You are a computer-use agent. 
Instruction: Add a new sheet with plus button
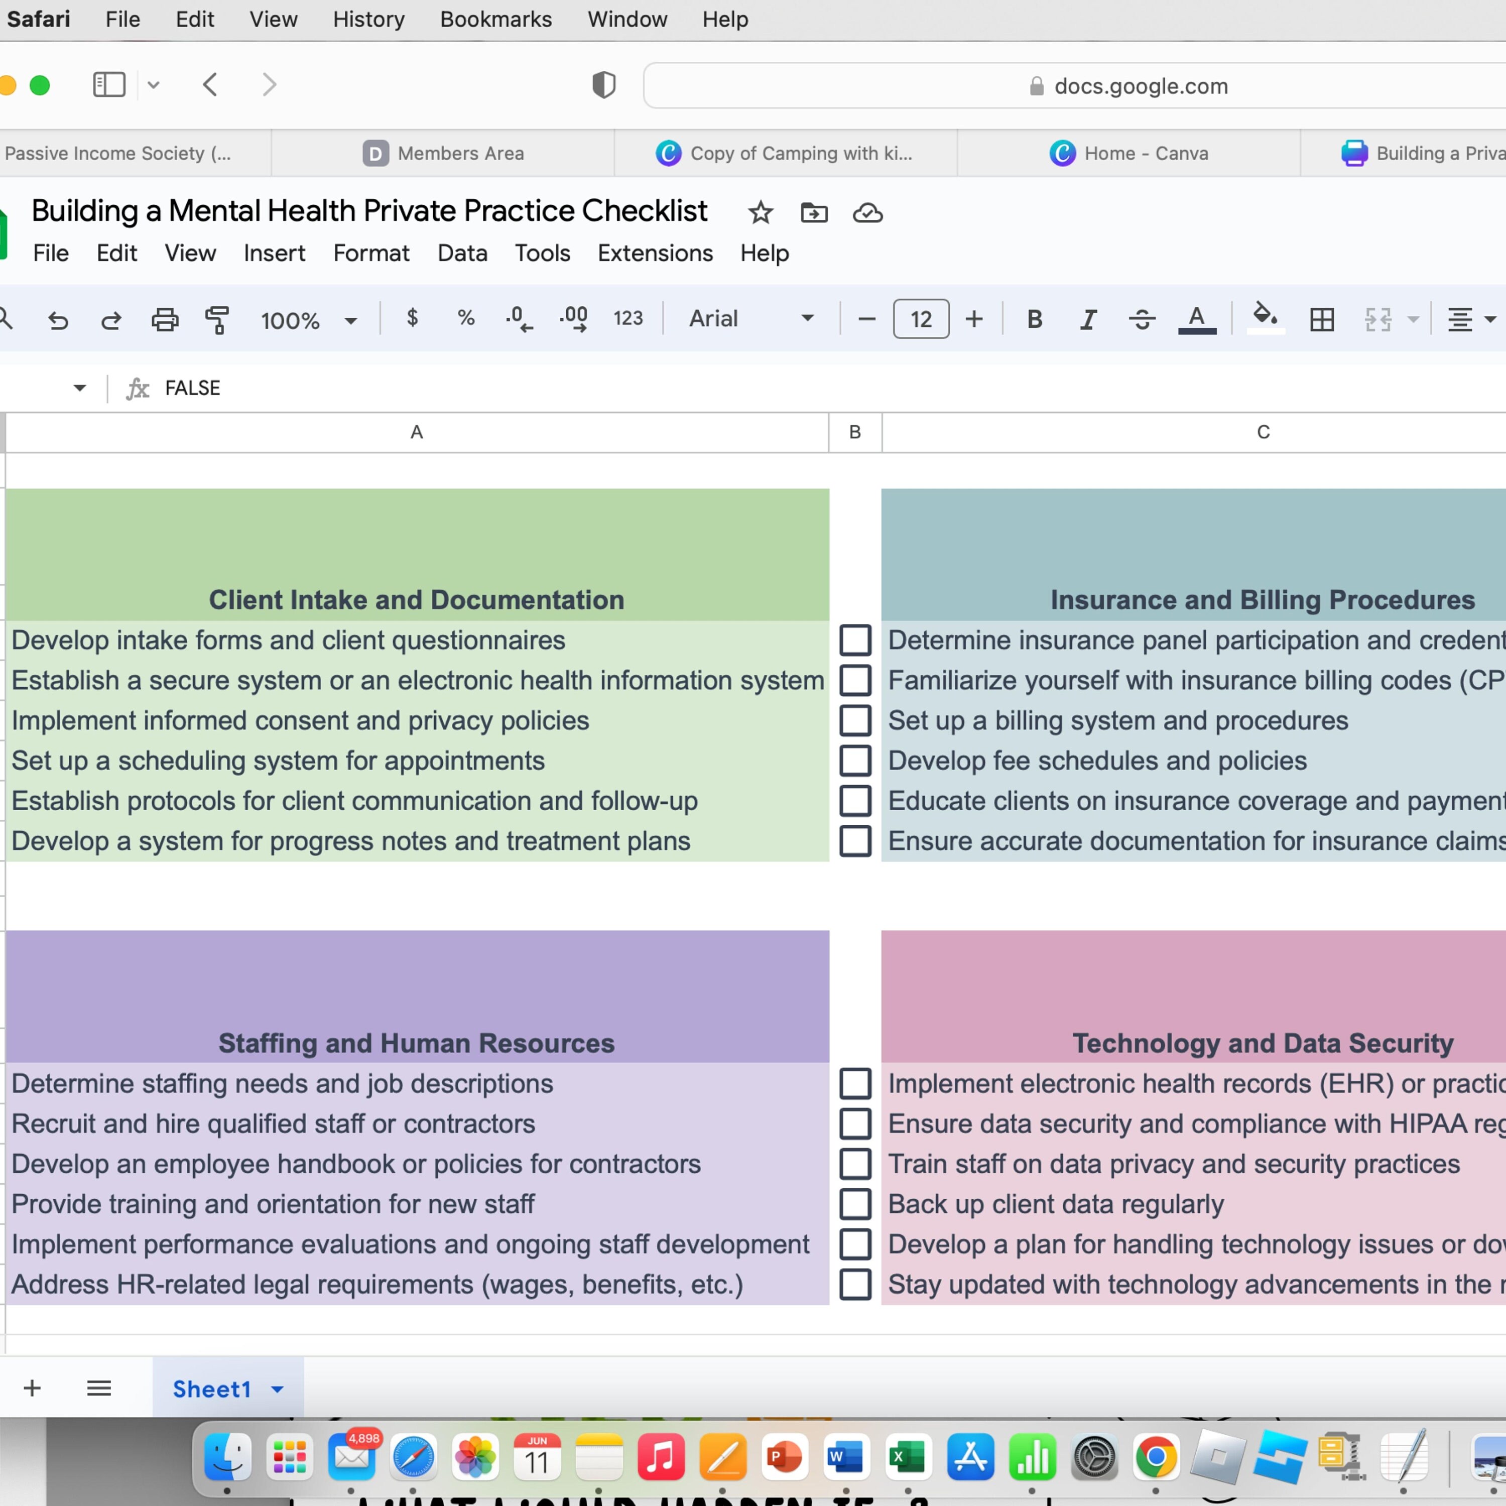tap(32, 1388)
